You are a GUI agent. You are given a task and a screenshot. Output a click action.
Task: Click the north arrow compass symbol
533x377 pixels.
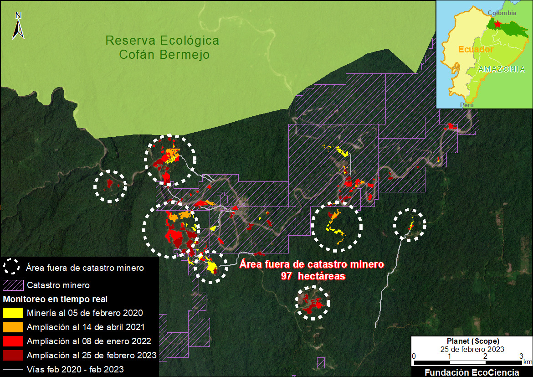click(18, 26)
